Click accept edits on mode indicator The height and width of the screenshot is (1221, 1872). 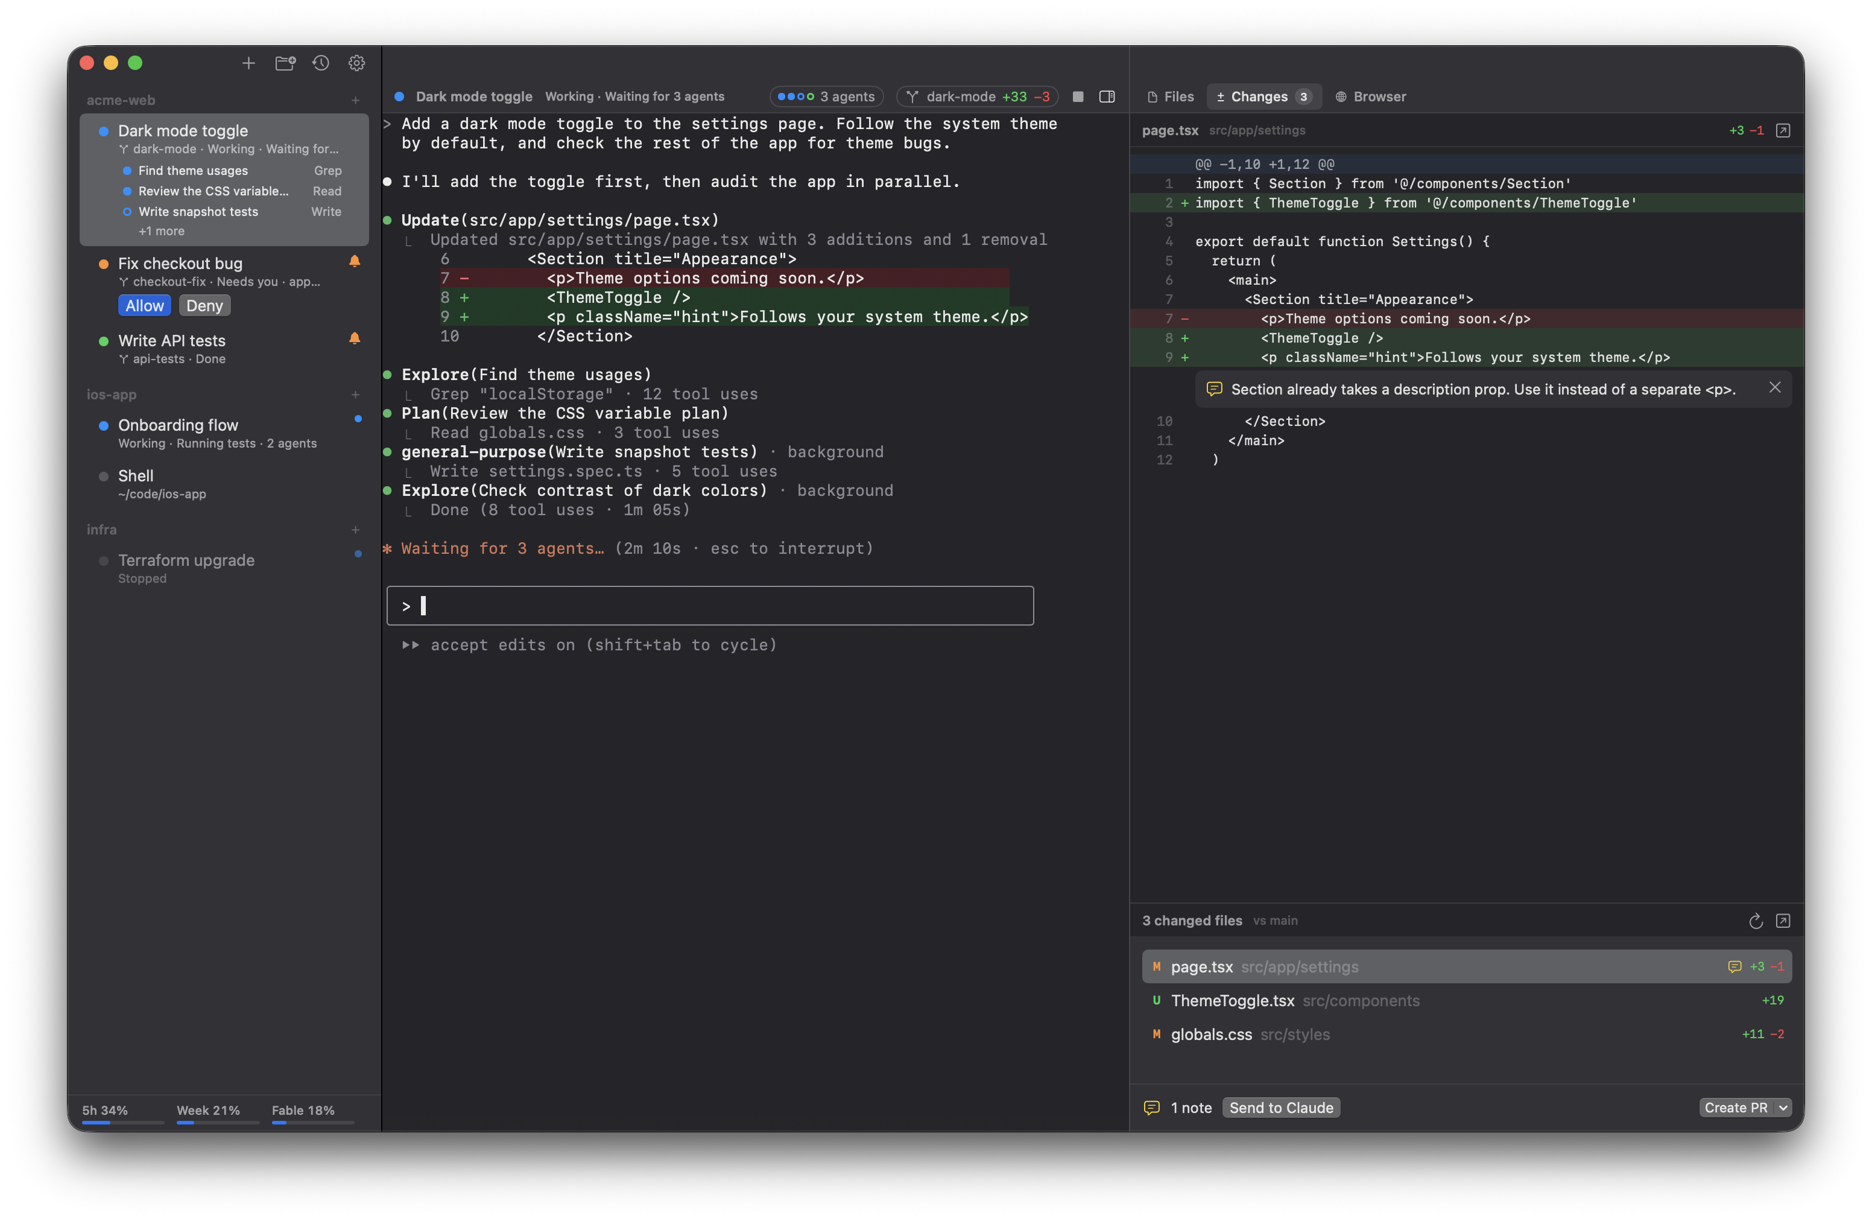tap(590, 645)
